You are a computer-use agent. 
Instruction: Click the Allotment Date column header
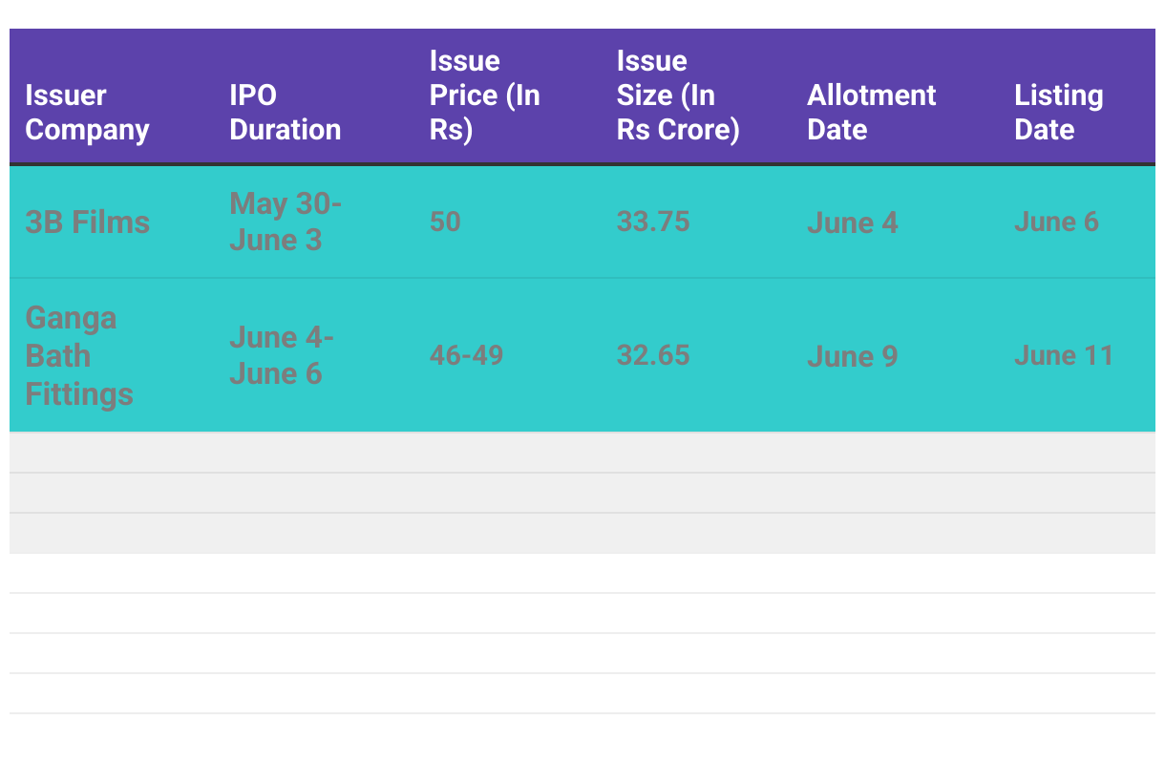click(872, 113)
